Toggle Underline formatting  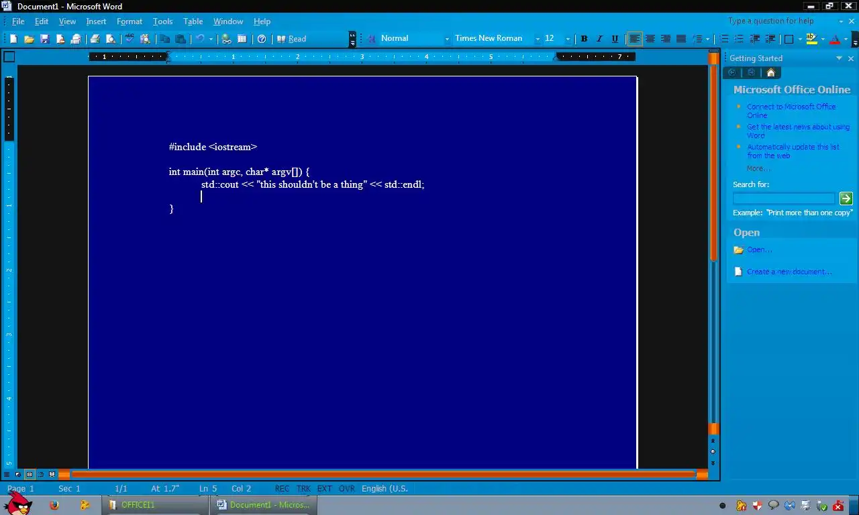tap(615, 39)
